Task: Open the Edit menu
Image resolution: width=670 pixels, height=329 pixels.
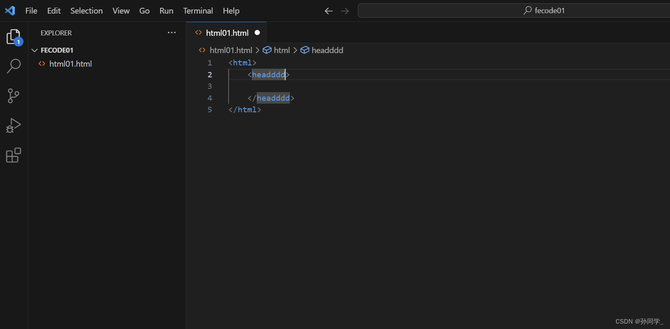Action: click(54, 11)
